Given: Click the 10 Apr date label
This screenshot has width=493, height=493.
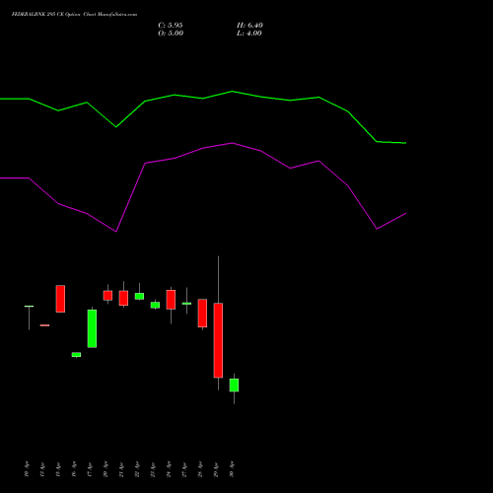Looking at the screenshot, I should (x=27, y=469).
